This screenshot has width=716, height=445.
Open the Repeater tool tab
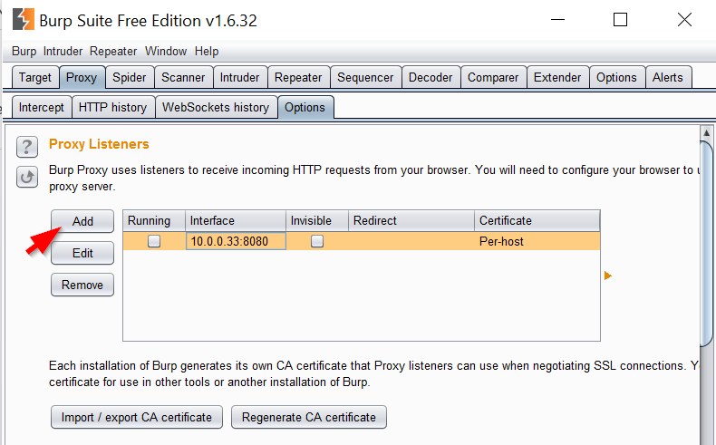(298, 78)
